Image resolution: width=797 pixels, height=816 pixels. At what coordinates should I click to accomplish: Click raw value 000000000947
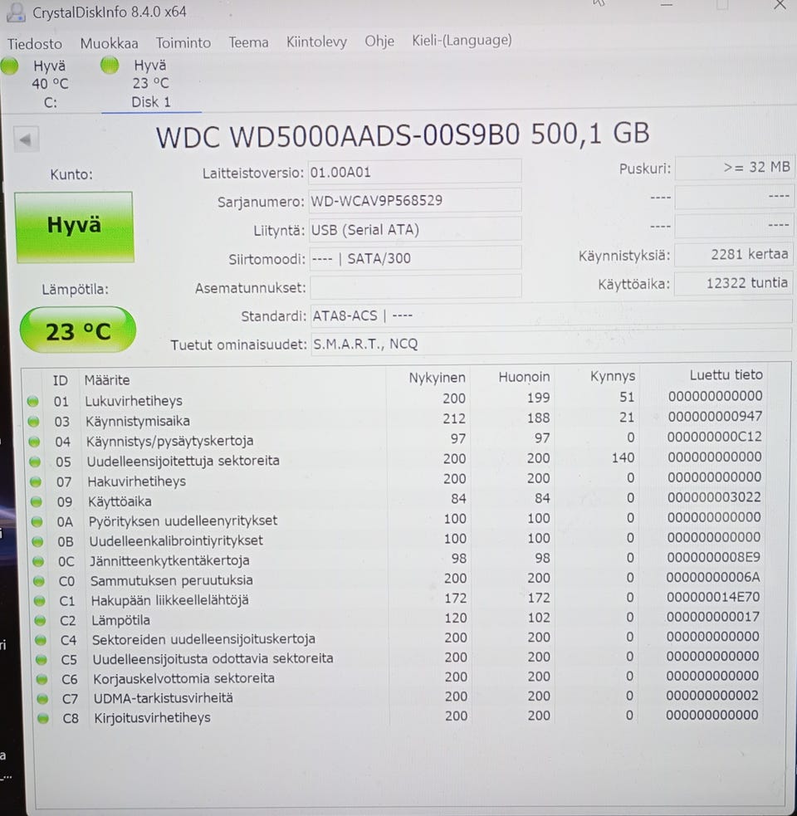click(x=715, y=417)
